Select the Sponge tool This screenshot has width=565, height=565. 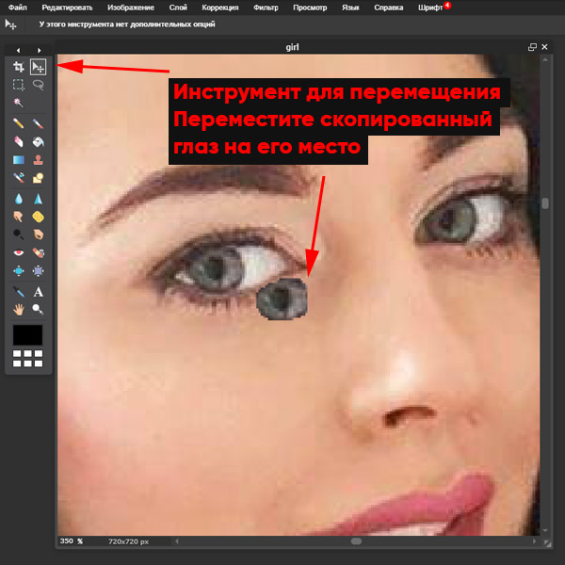pyautogui.click(x=39, y=217)
